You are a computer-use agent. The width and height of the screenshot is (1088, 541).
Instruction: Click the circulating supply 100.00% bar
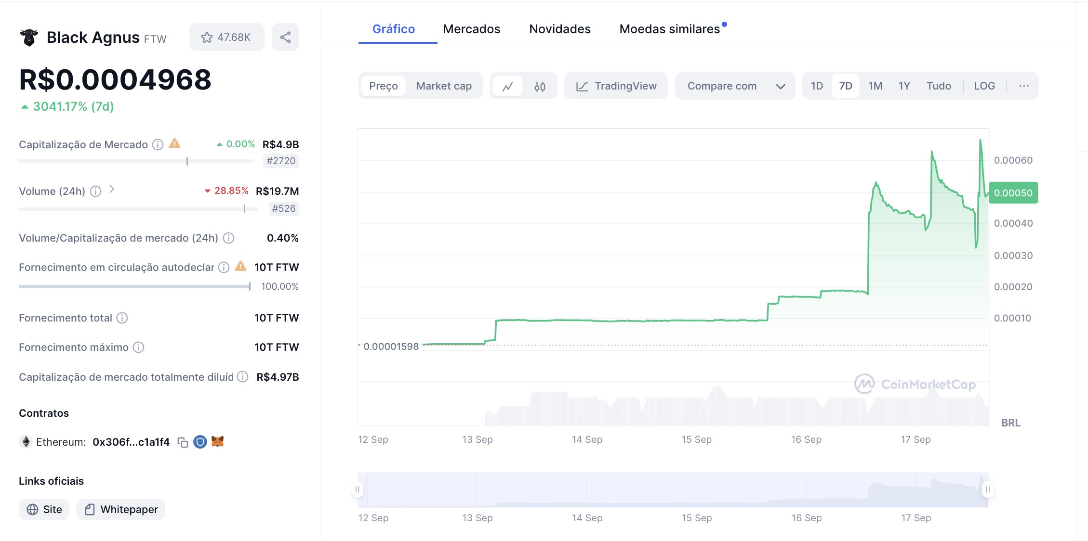click(135, 286)
